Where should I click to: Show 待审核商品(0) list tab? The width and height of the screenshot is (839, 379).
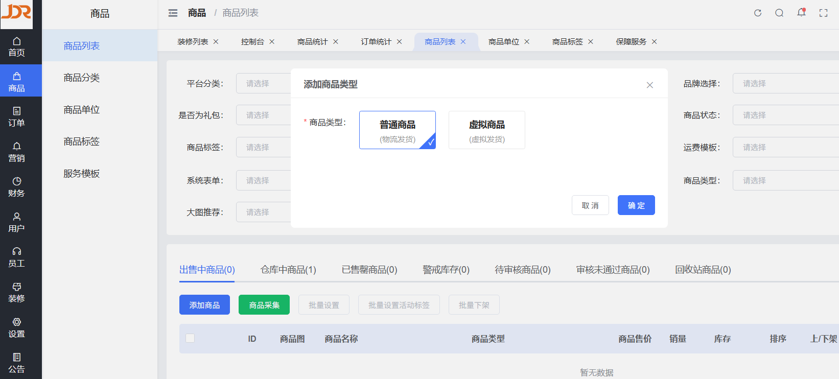point(523,270)
